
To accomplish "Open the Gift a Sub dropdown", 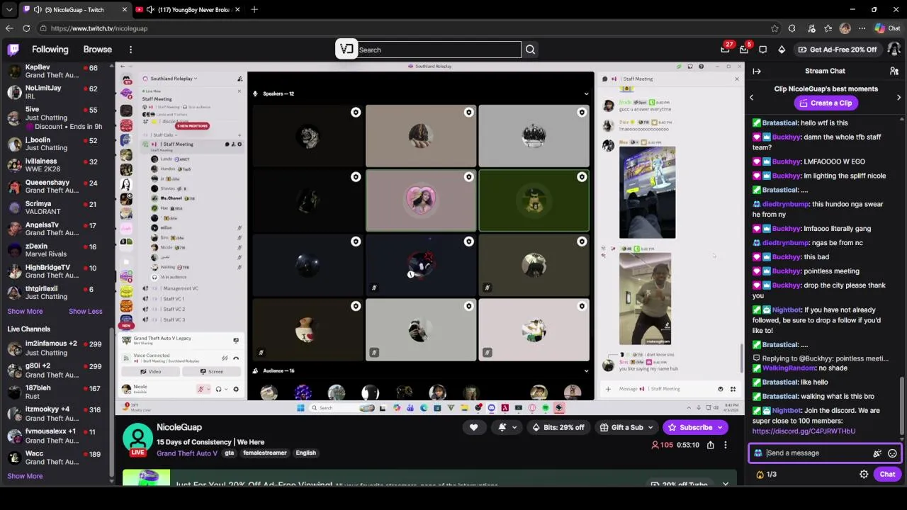I will point(626,427).
